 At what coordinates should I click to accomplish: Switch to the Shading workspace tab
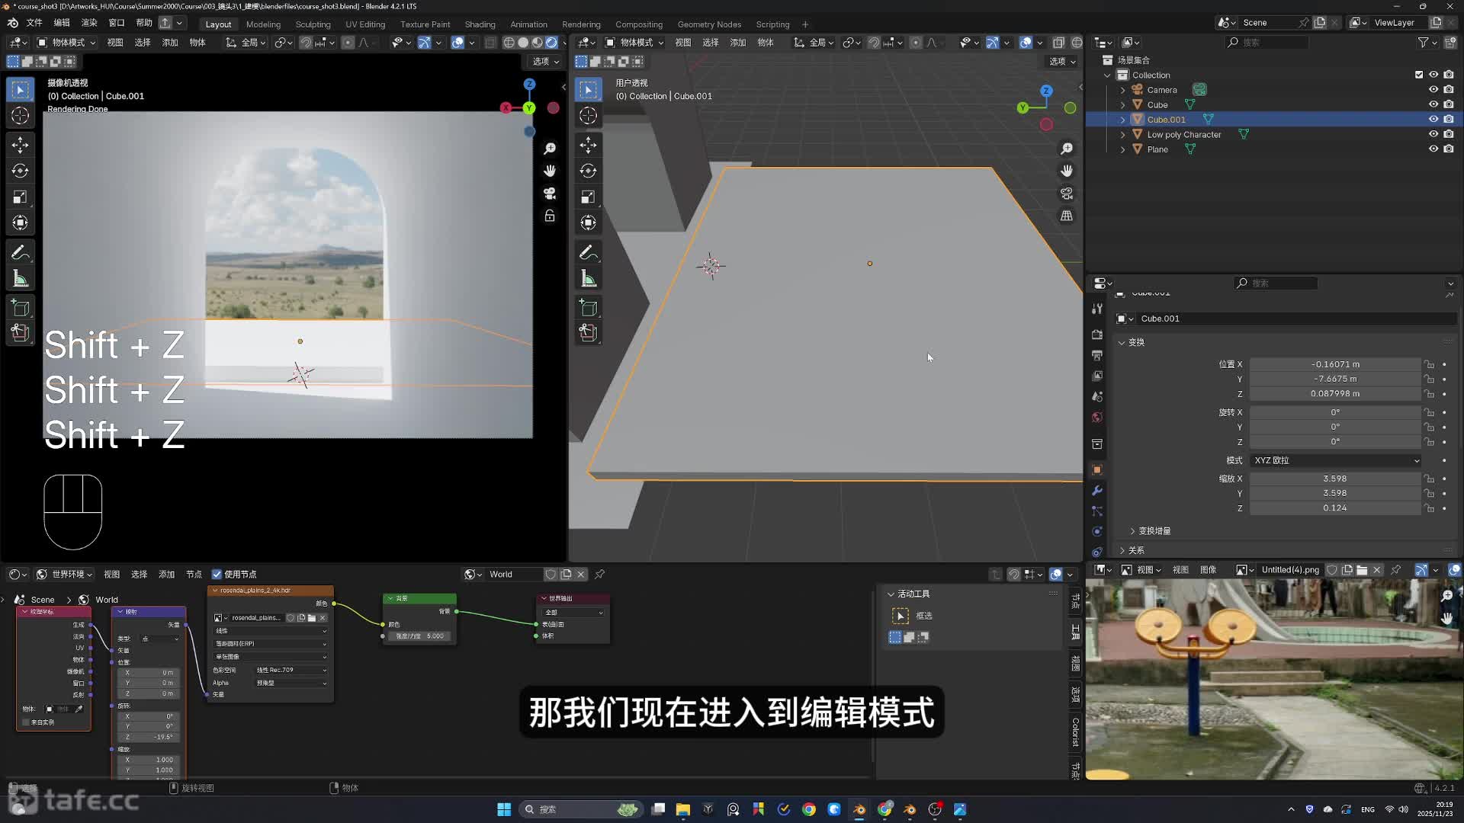[480, 24]
